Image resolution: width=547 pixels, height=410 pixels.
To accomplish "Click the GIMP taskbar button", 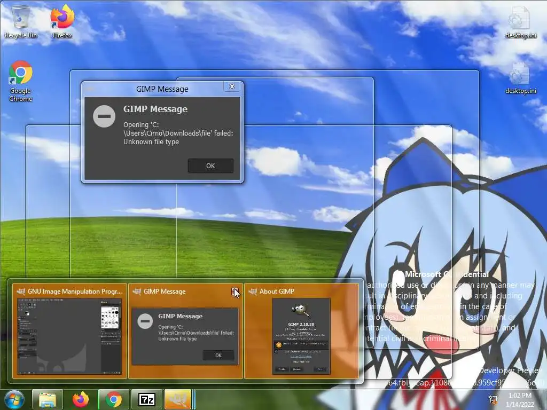I will (178, 399).
